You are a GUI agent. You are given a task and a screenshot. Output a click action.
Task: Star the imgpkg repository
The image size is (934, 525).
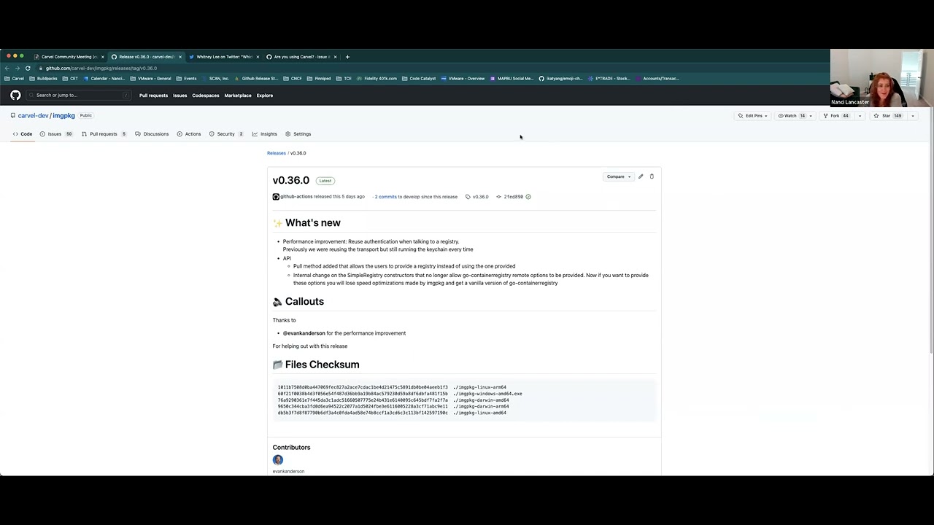887,116
